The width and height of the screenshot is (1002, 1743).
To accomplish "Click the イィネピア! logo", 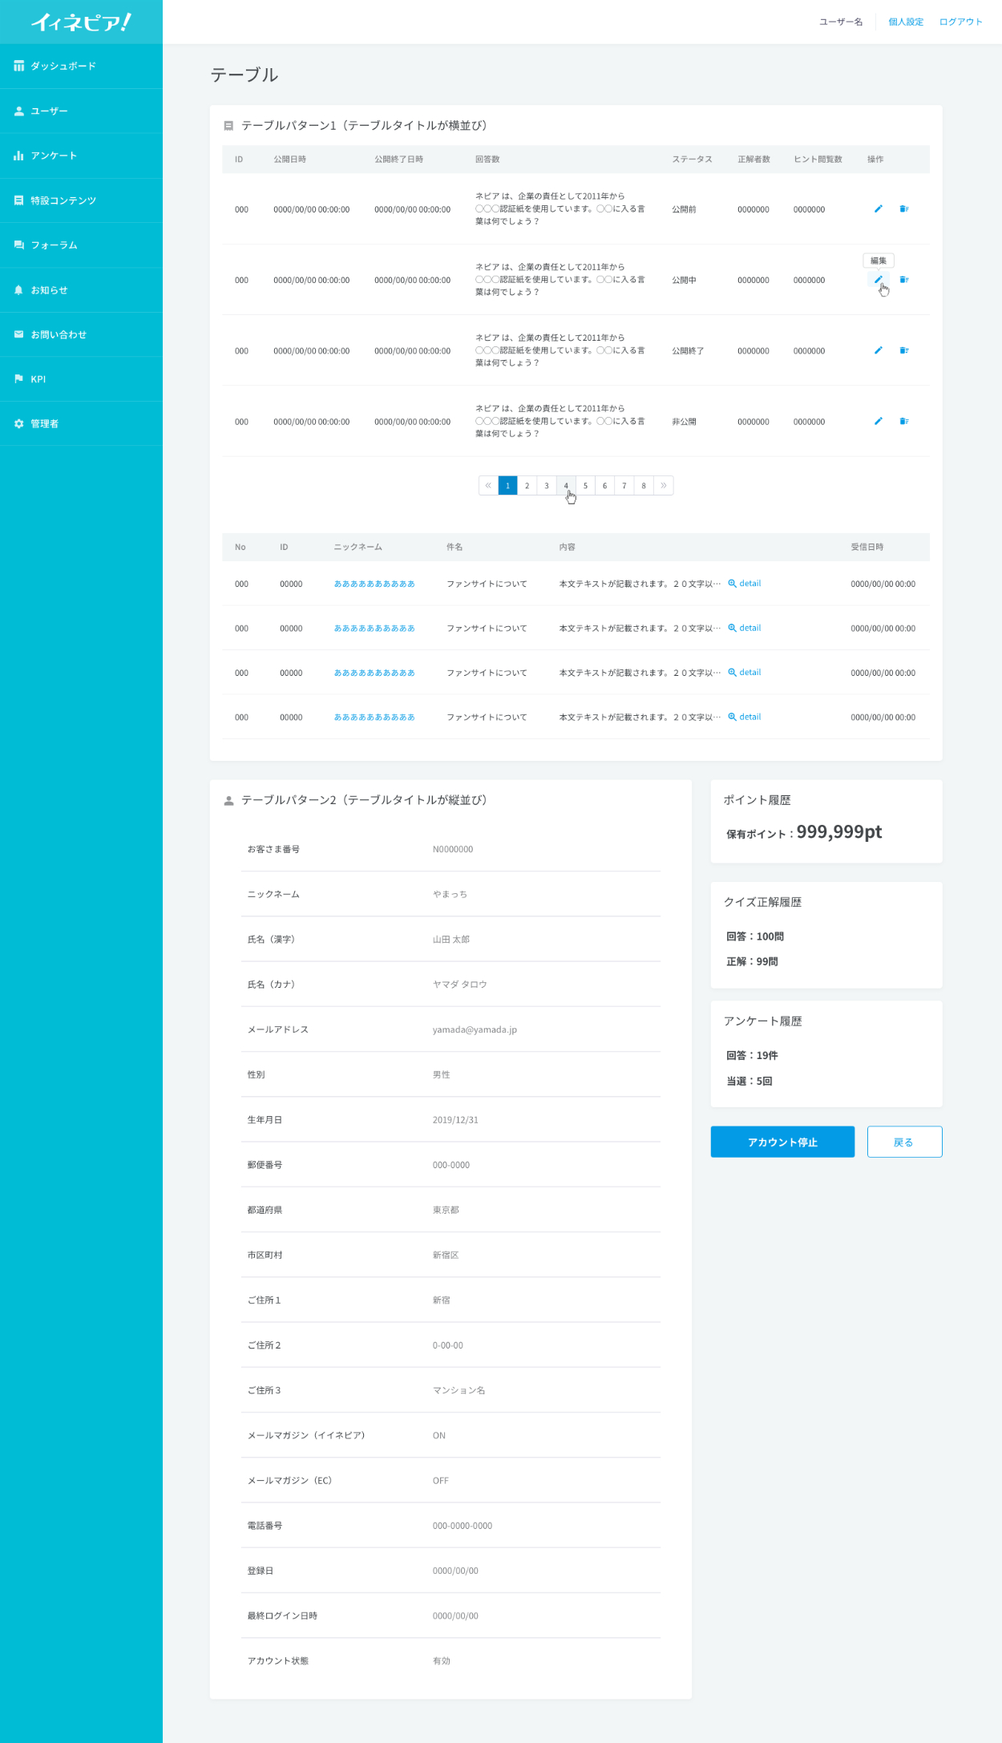I will (81, 22).
